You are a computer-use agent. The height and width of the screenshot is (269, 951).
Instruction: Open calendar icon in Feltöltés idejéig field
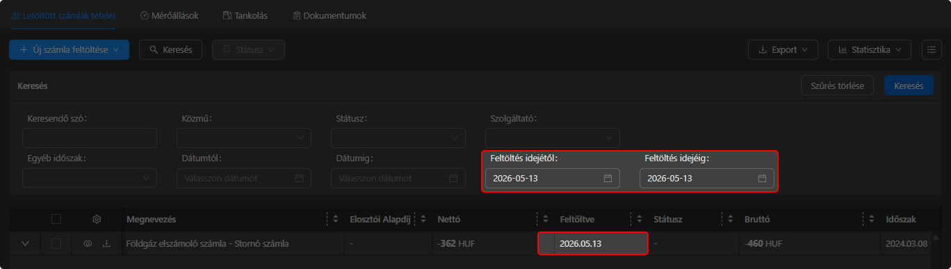click(762, 178)
